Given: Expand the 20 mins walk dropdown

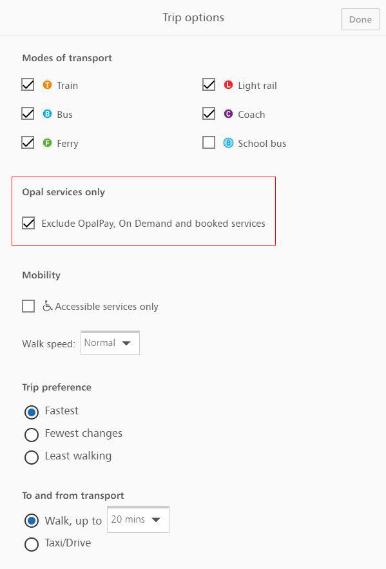Looking at the screenshot, I should click(138, 519).
